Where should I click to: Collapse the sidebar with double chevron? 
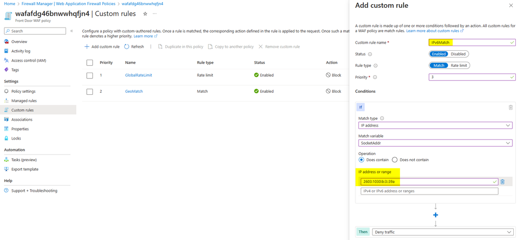(72, 31)
